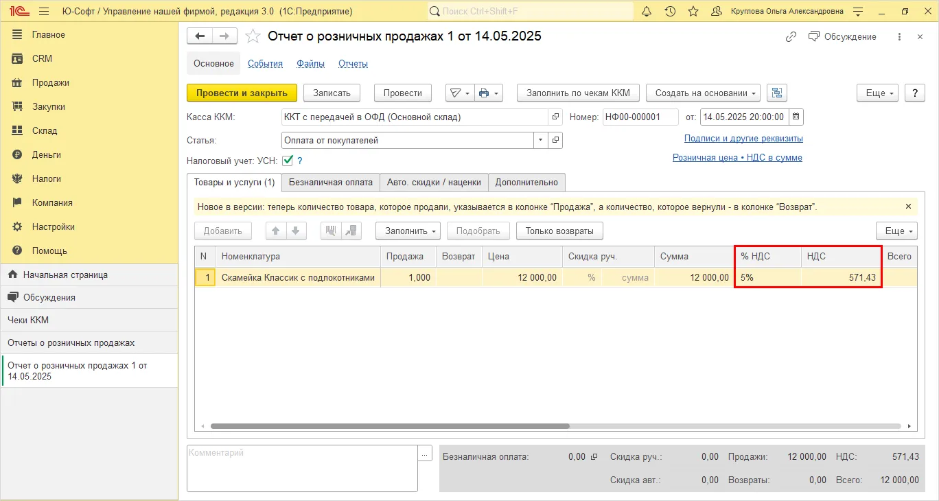Open document more-options dots
The height and width of the screenshot is (501, 939).
point(900,36)
